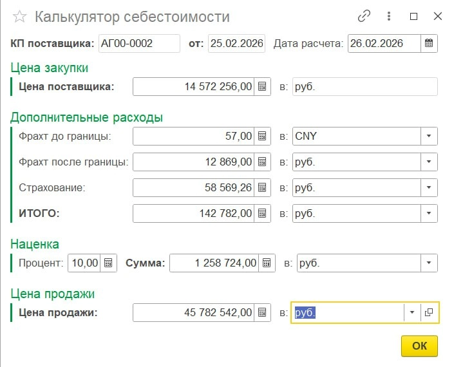Open calculator for Цена продажи amount

(262, 312)
